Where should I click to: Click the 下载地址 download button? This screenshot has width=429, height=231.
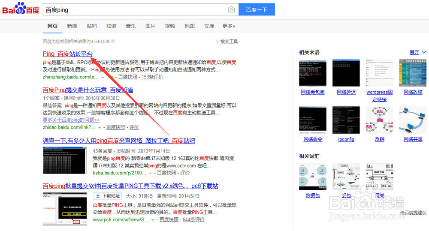coord(108,196)
